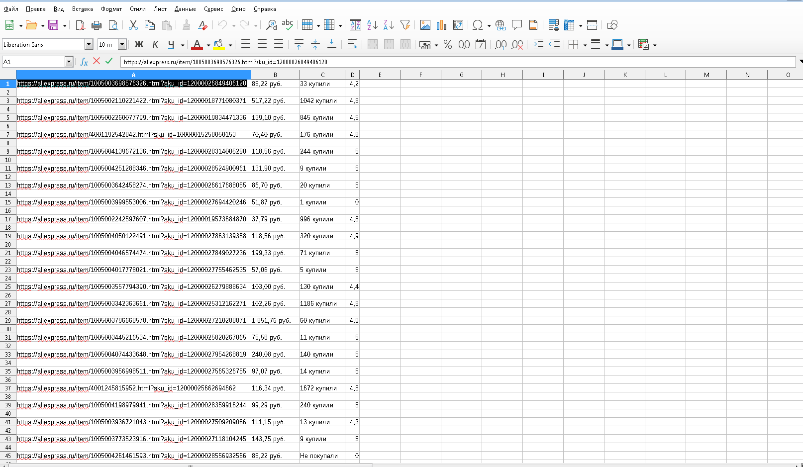Image resolution: width=803 pixels, height=467 pixels.
Task: Select column B header
Action: (x=275, y=75)
